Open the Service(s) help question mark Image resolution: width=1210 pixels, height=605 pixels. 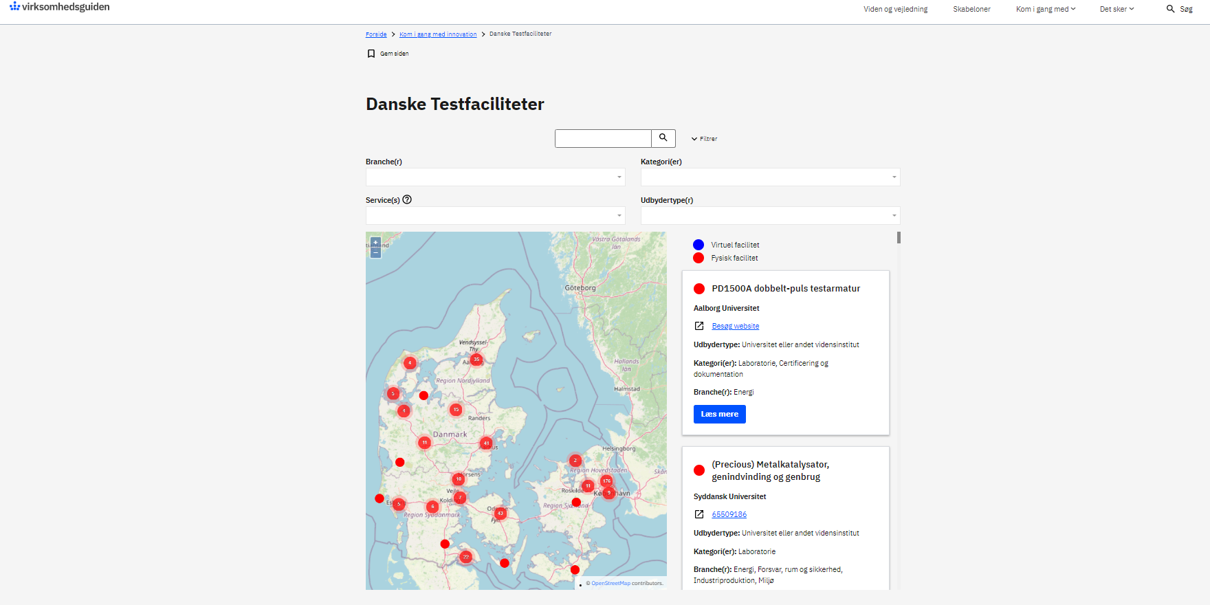pyautogui.click(x=407, y=200)
